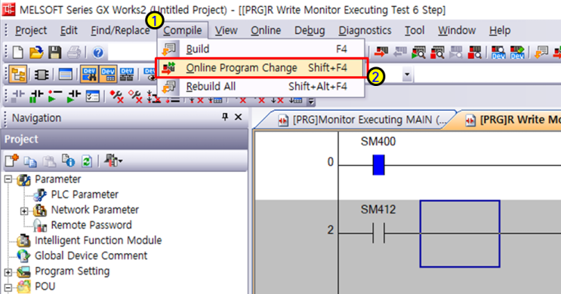561x294 pixels.
Task: Click the copy icon in Project toolbar
Action: pyautogui.click(x=30, y=161)
